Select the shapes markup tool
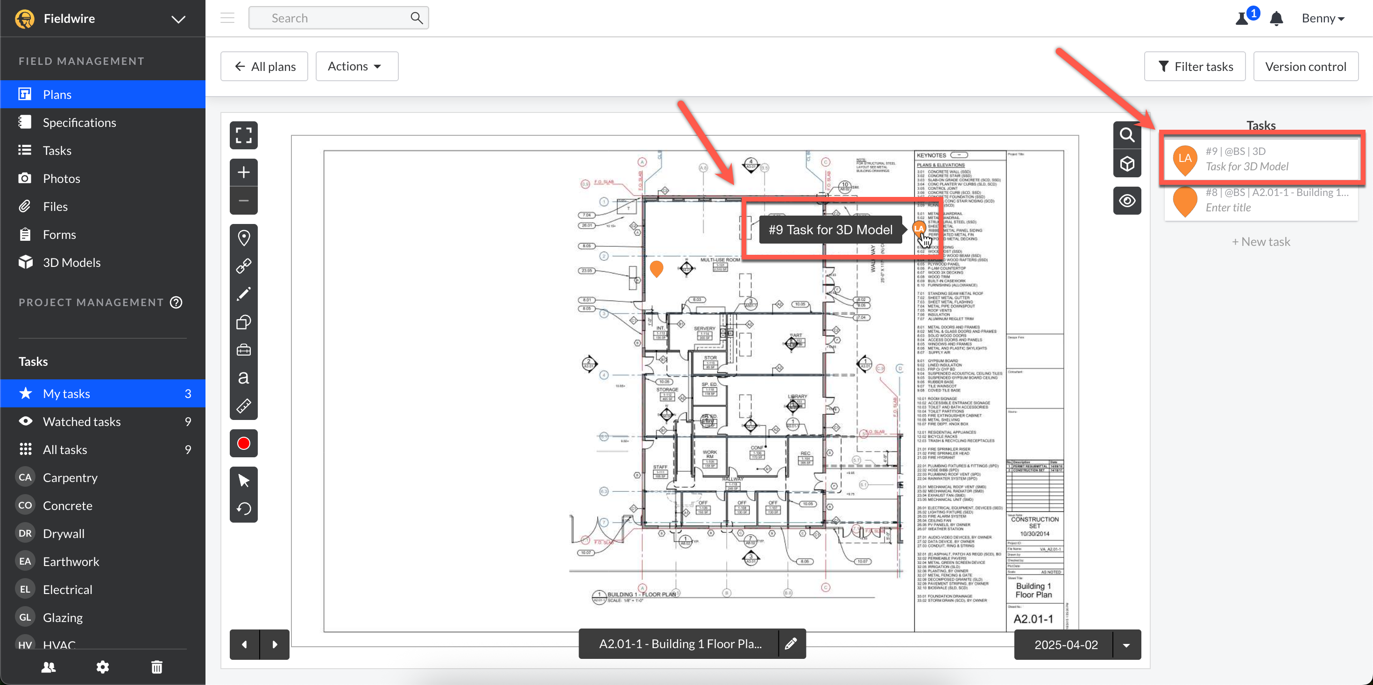Image resolution: width=1373 pixels, height=685 pixels. (x=244, y=322)
